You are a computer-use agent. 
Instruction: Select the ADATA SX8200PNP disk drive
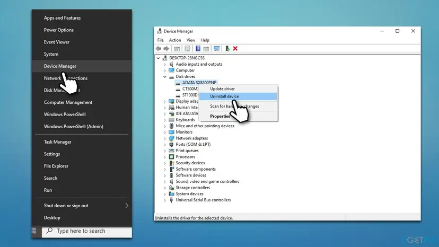199,83
